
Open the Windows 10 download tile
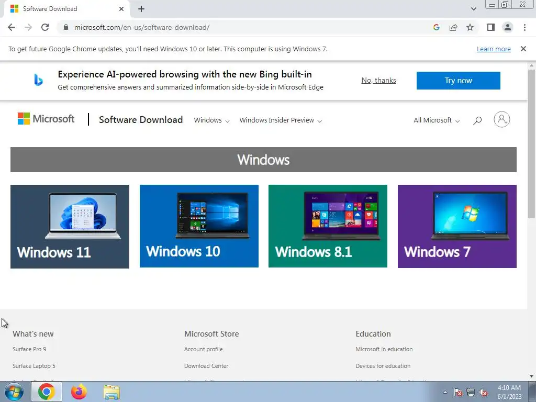pyautogui.click(x=199, y=226)
